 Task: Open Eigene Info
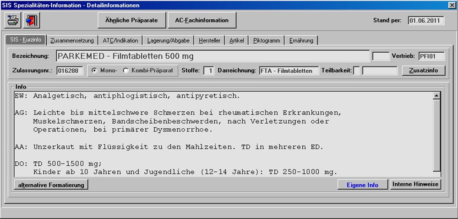362,185
